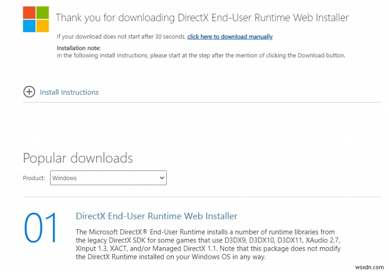Click the 'Thank you for downloading' heading
The height and width of the screenshot is (272, 389).
[202, 17]
